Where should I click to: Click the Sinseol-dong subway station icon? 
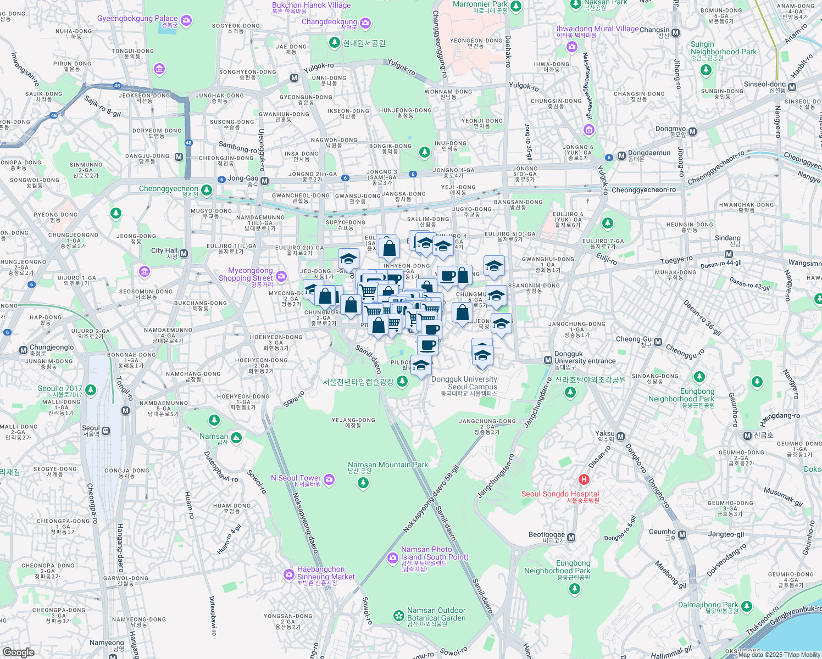[x=792, y=87]
